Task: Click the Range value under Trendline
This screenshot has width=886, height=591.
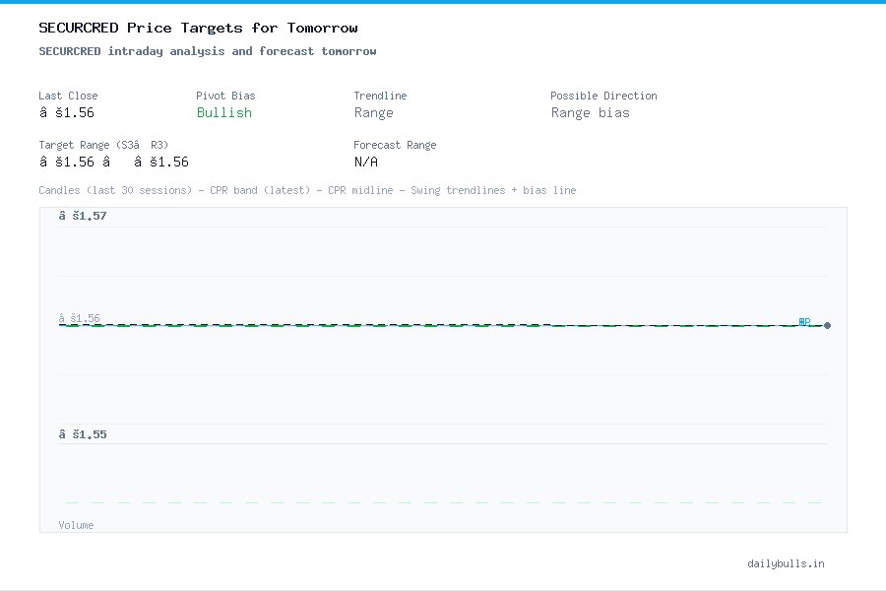Action: [x=373, y=113]
